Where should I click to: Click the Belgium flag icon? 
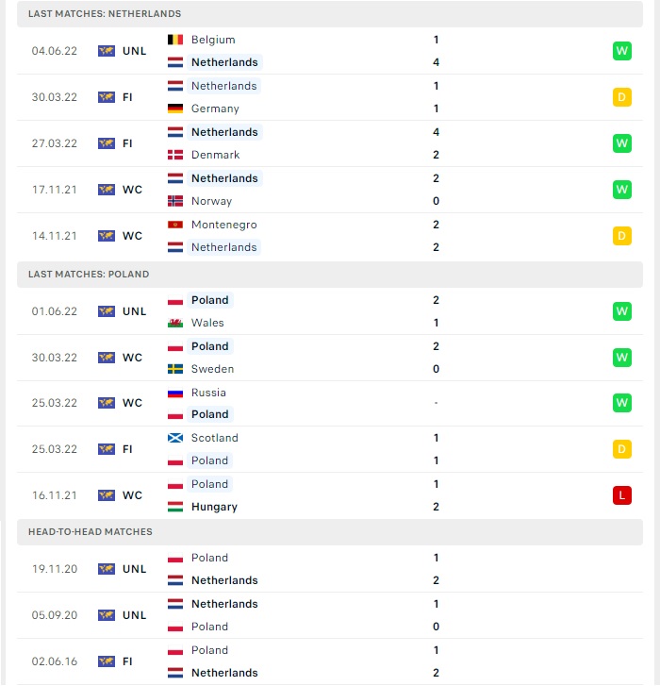coord(175,40)
